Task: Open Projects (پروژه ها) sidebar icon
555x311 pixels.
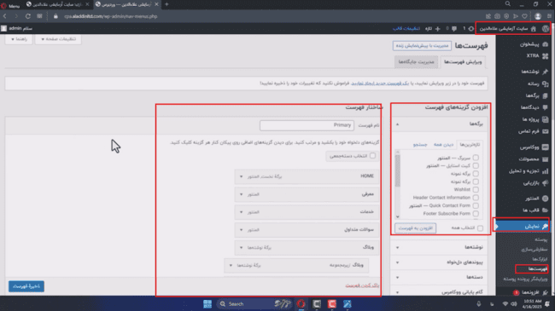Action: click(x=545, y=119)
